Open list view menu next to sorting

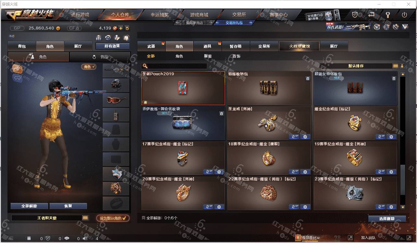pyautogui.click(x=396, y=66)
